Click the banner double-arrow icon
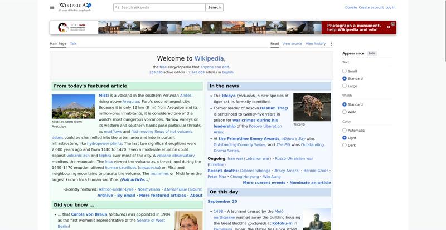446x230 pixels. click(388, 27)
